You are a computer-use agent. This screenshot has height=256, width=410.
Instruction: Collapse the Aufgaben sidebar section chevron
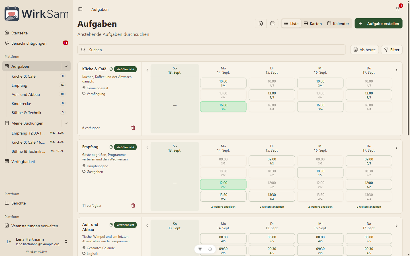pos(66,66)
